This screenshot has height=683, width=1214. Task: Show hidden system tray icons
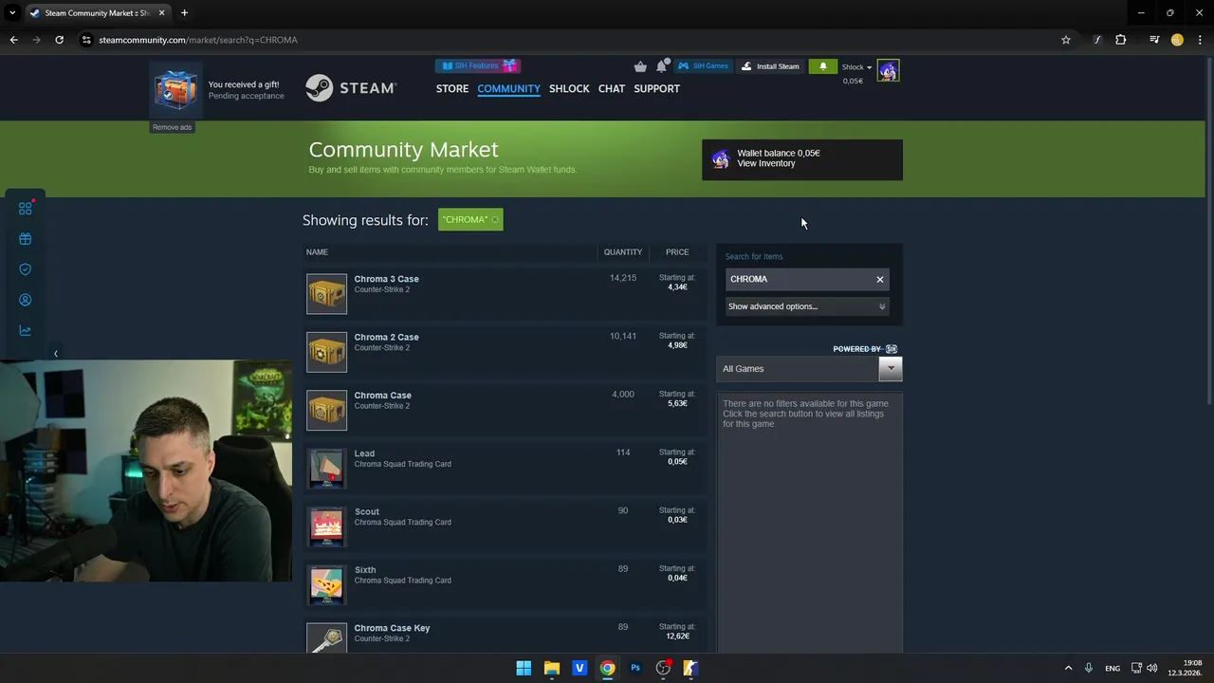pyautogui.click(x=1068, y=668)
